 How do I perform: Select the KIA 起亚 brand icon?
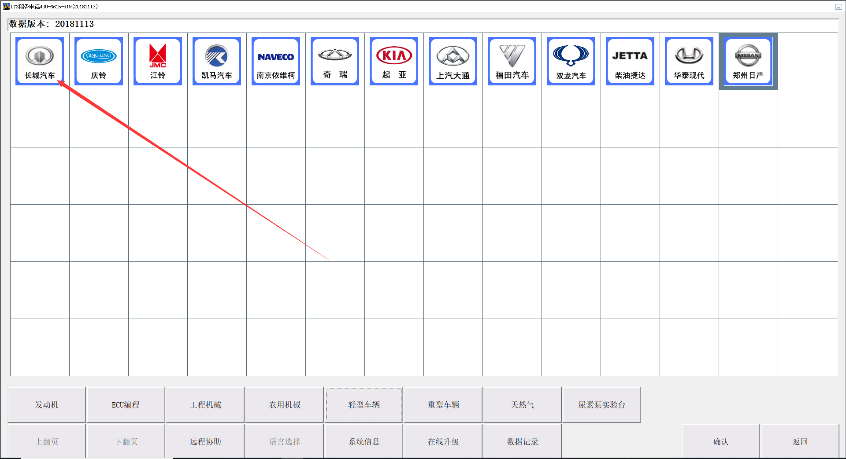tap(394, 61)
